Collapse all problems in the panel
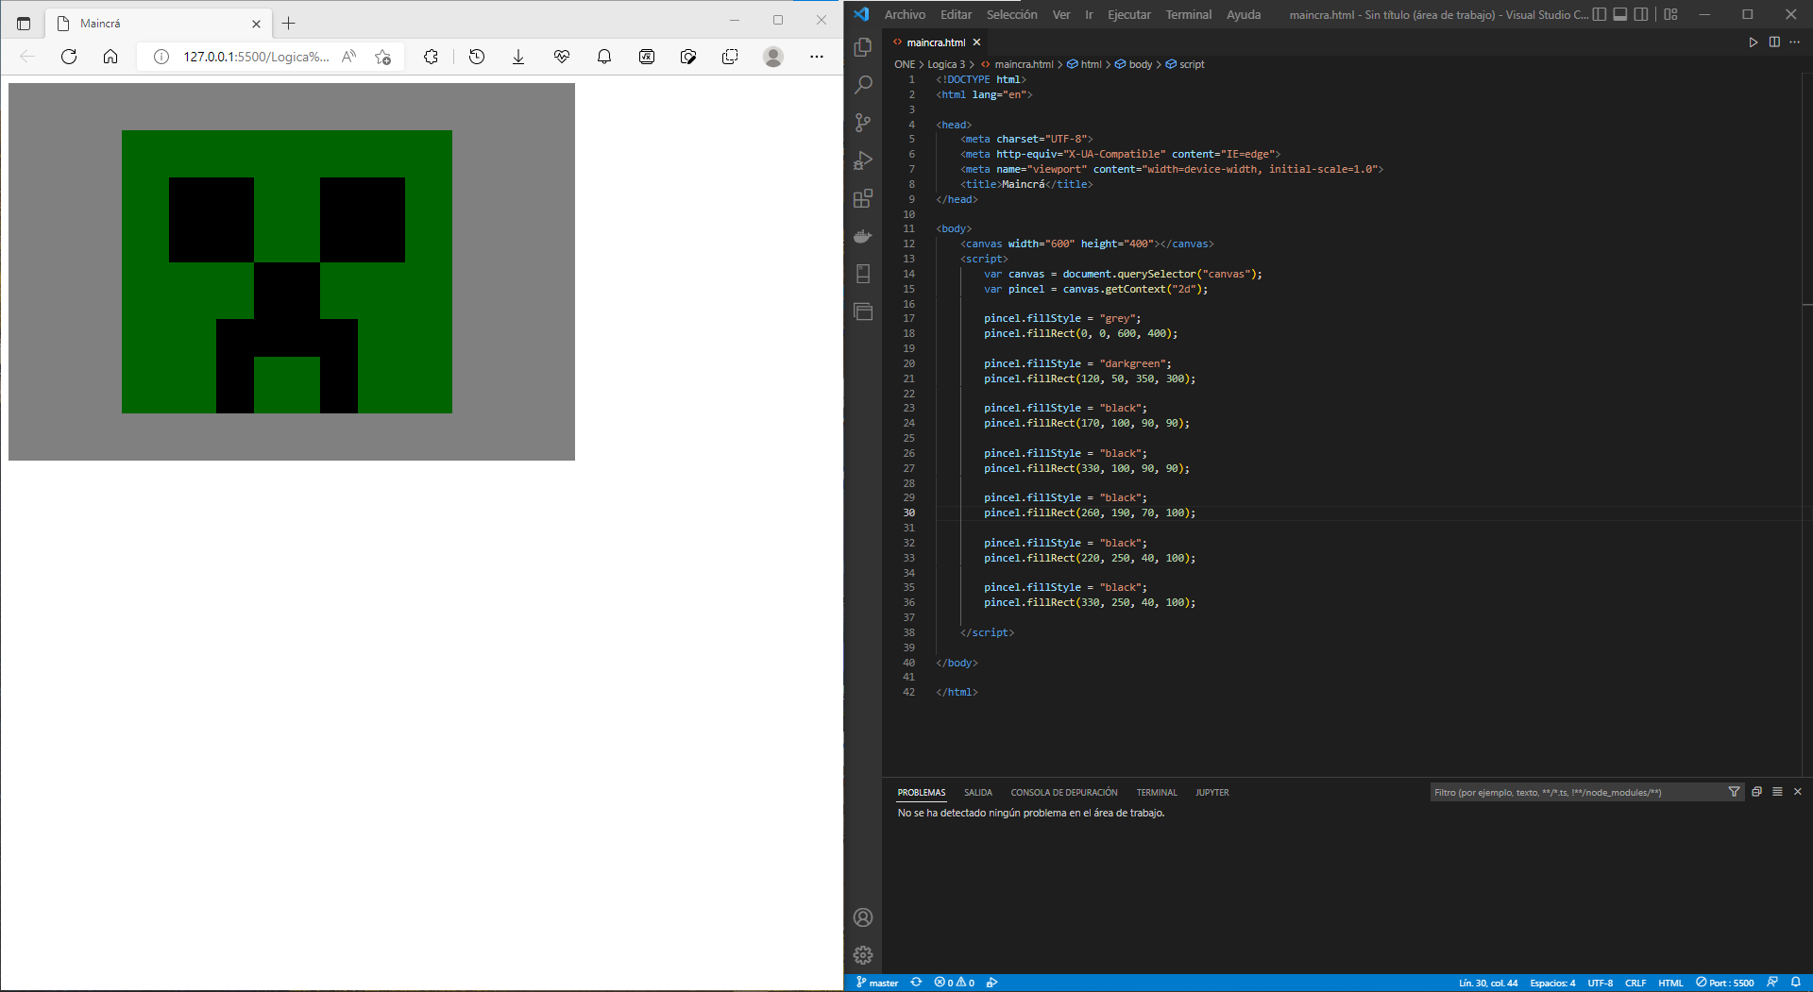1813x992 pixels. [x=1756, y=792]
